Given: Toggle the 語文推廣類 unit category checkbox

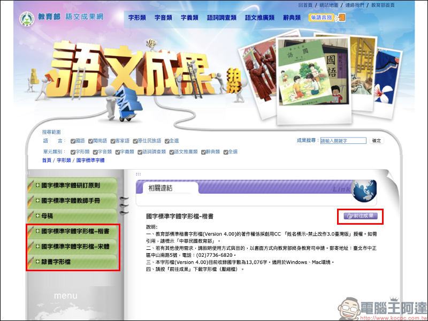Looking at the screenshot, I should click(x=172, y=152).
